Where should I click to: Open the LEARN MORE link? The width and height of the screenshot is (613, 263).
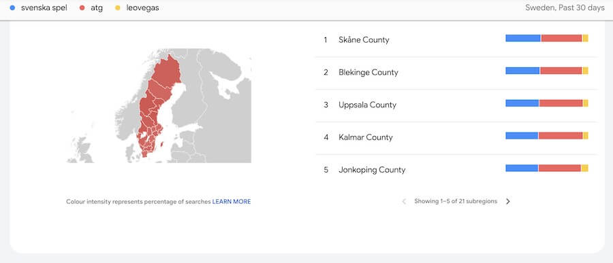click(x=232, y=202)
